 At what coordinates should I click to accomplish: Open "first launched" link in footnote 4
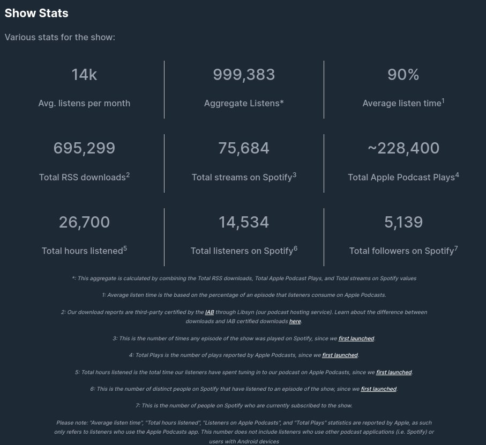(x=340, y=355)
